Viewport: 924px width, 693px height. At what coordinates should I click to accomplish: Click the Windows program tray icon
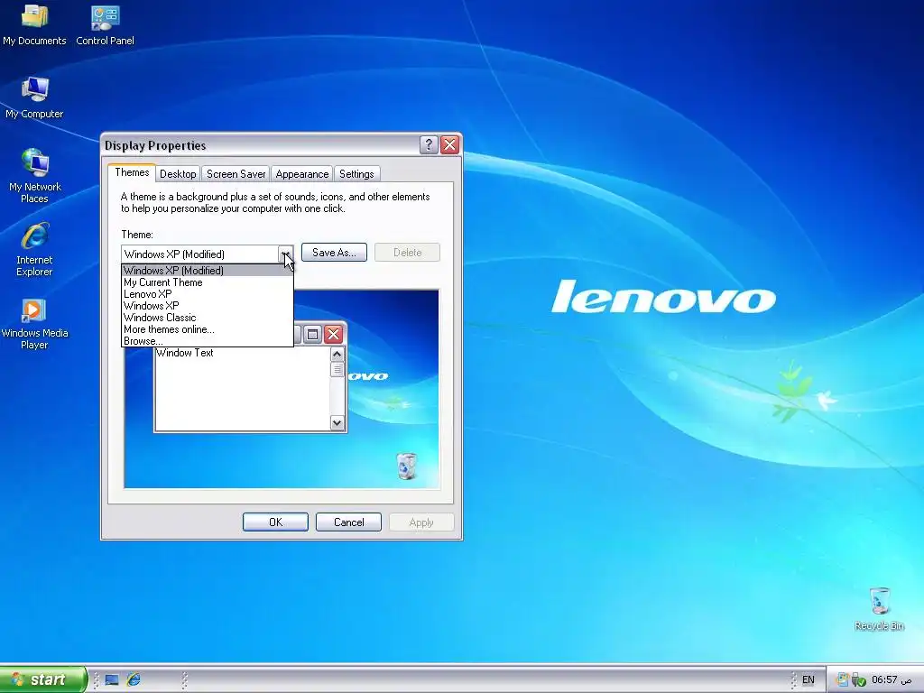[x=843, y=679]
